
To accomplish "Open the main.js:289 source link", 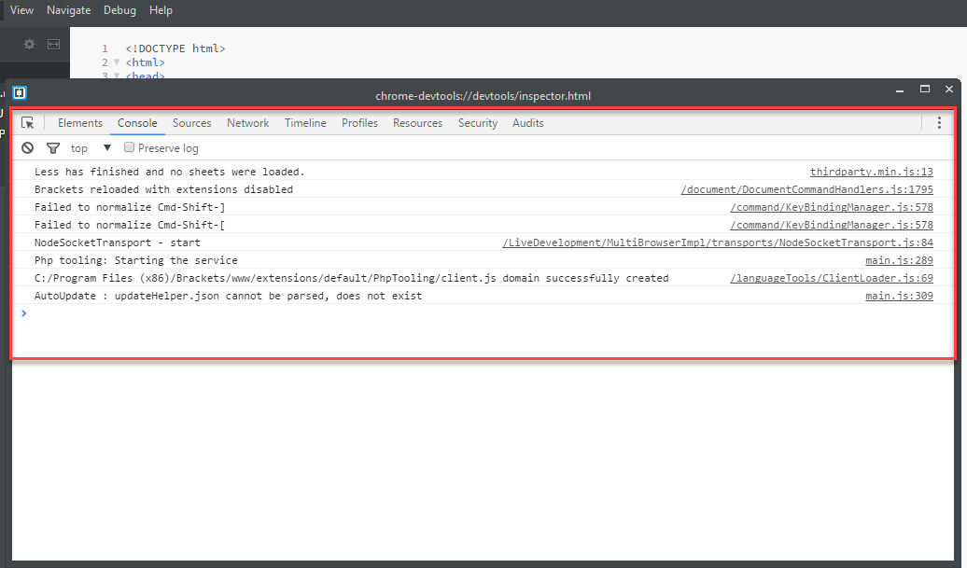I will (899, 259).
